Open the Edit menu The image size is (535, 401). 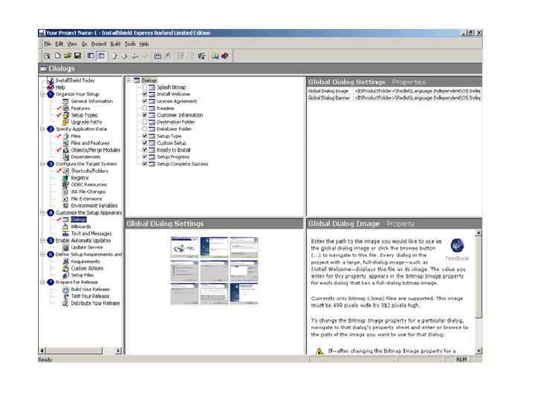point(59,44)
